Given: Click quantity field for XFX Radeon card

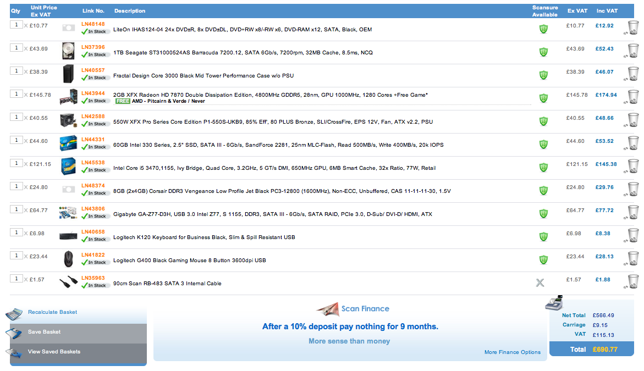Looking at the screenshot, I should click(16, 94).
